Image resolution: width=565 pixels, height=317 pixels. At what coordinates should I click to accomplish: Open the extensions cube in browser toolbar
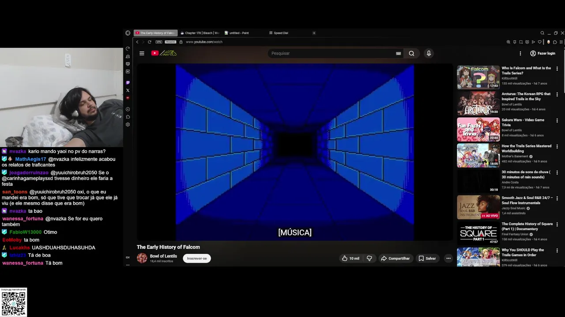pos(555,42)
